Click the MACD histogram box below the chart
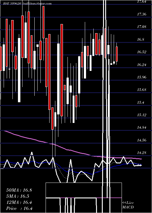This screenshot has height=213, width=152. (x=84, y=198)
